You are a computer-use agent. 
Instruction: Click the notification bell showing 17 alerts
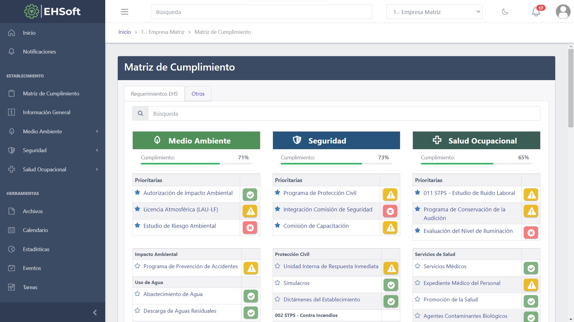[536, 12]
